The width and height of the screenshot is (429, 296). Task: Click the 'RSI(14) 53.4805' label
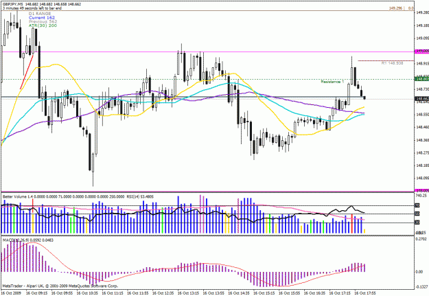point(140,196)
